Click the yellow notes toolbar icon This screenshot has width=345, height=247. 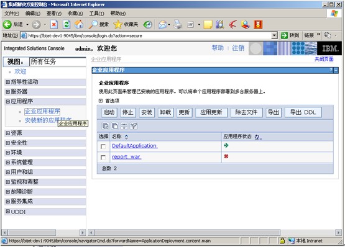208,24
